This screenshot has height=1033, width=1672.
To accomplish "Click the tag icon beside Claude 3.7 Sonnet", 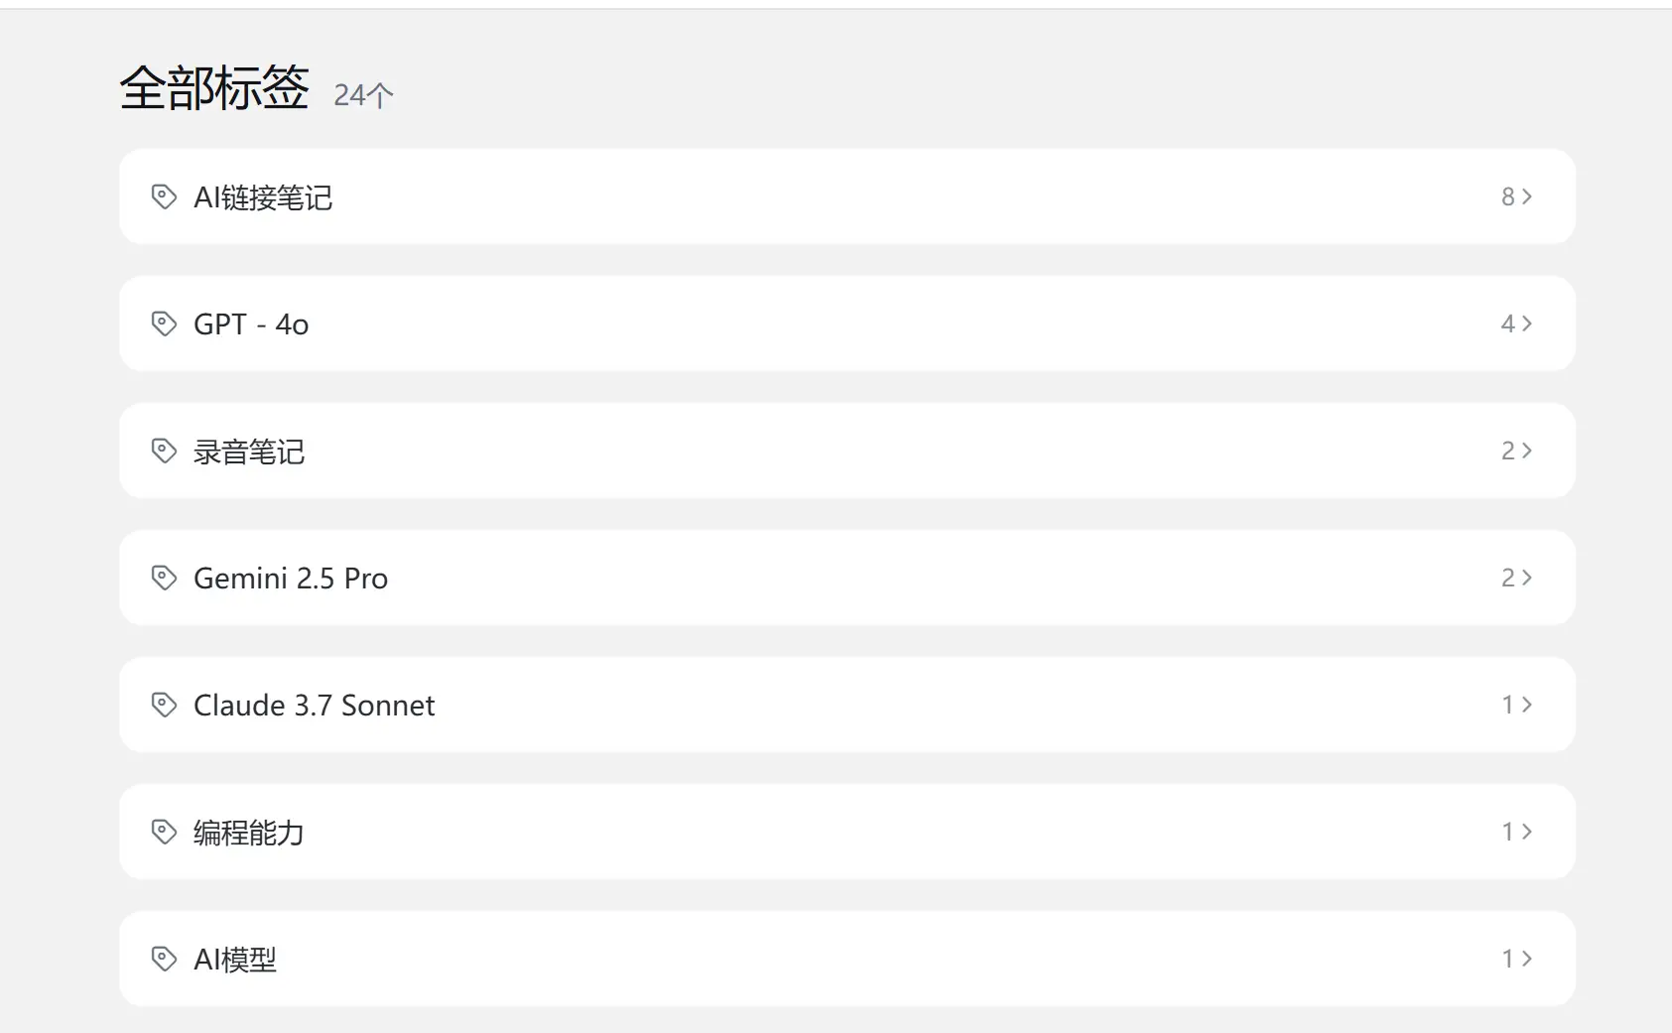I will click(x=164, y=705).
